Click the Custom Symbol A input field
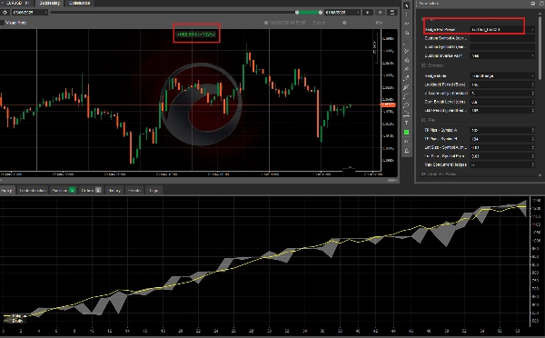The image size is (545, 338). pos(502,38)
